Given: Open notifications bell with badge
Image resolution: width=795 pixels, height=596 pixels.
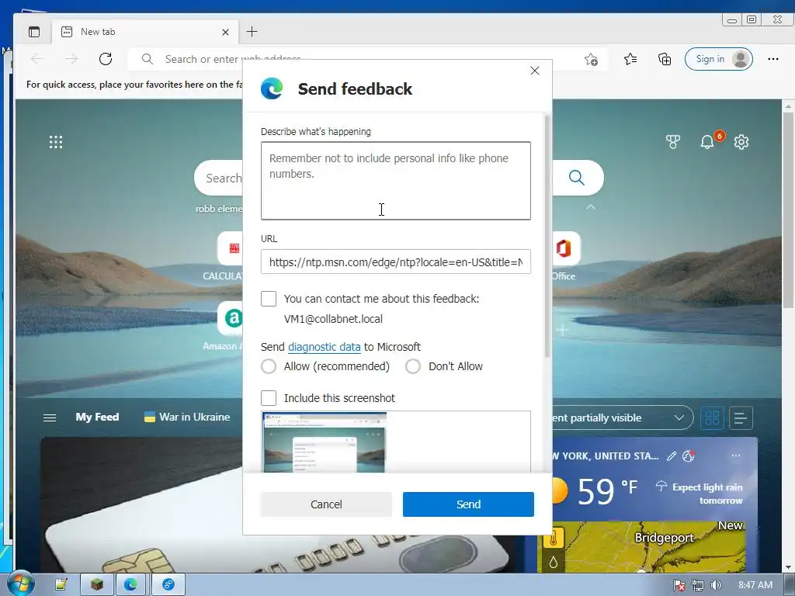Looking at the screenshot, I should tap(706, 142).
